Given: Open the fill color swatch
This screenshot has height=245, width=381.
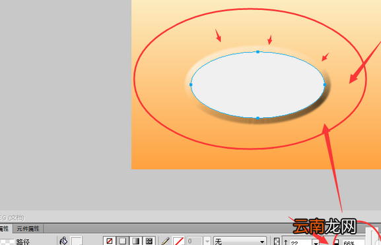Looking at the screenshot, I should [x=77, y=241].
